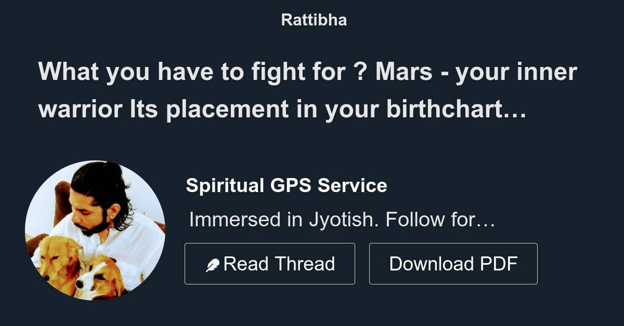The height and width of the screenshot is (326, 624).
Task: Activate Read Thread to view full content
Action: tap(270, 263)
